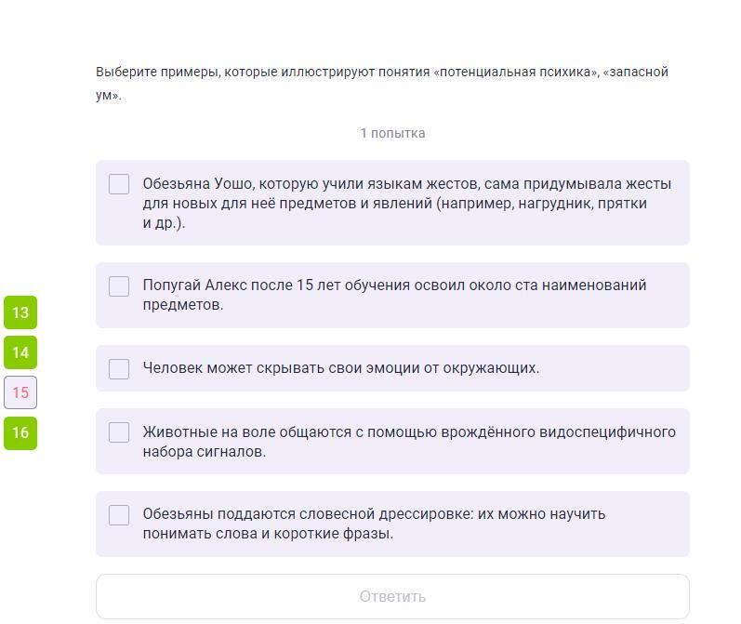Tick the checkbox next to parrot Алекс option
Viewport: 741px width, 624px height.
point(119,286)
